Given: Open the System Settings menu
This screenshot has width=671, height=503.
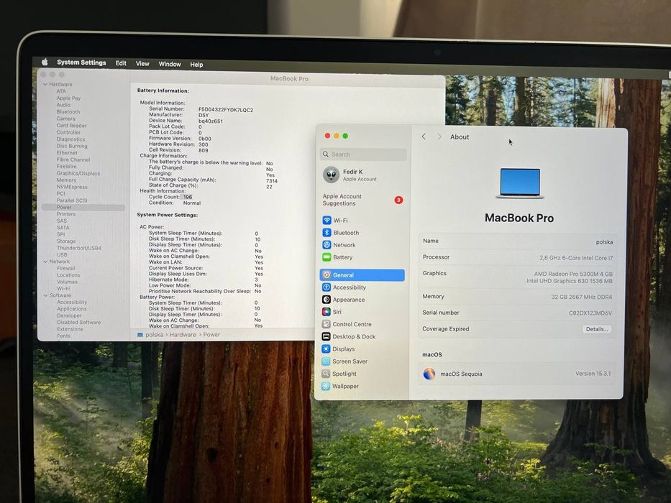Looking at the screenshot, I should coord(81,63).
